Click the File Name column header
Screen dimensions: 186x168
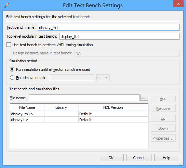click(x=27, y=107)
